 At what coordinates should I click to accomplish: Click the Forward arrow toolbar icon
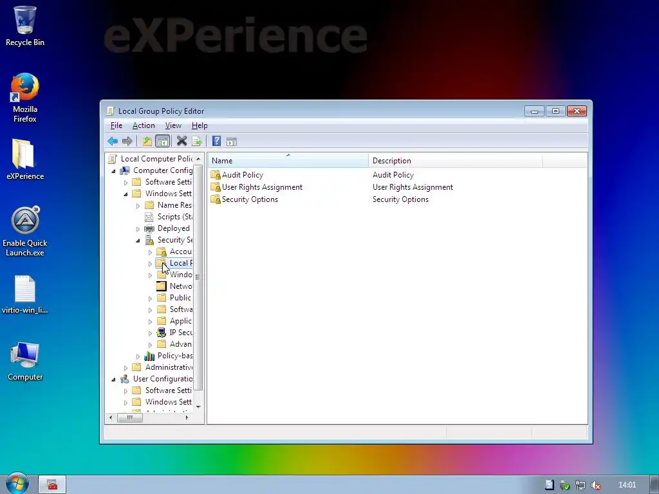pyautogui.click(x=127, y=141)
